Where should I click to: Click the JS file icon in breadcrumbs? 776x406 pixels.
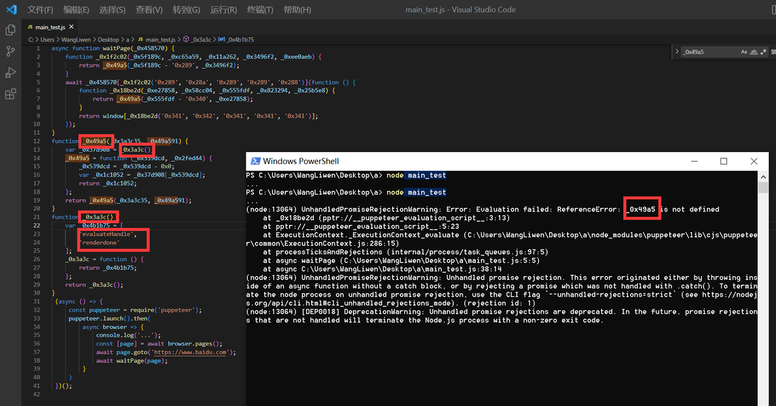coord(141,39)
